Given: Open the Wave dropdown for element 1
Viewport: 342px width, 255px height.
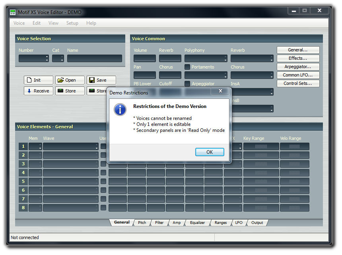Looking at the screenshot, I should pos(71,146).
